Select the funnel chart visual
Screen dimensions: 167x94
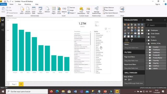[128, 33]
